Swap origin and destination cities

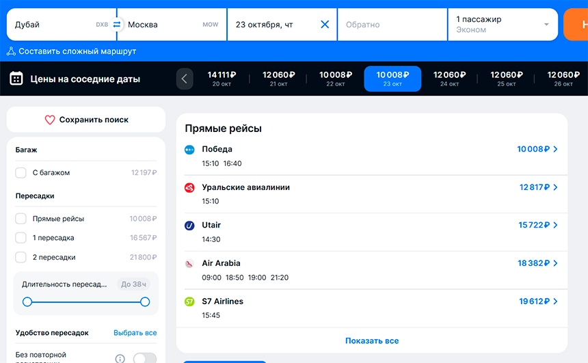pyautogui.click(x=117, y=25)
